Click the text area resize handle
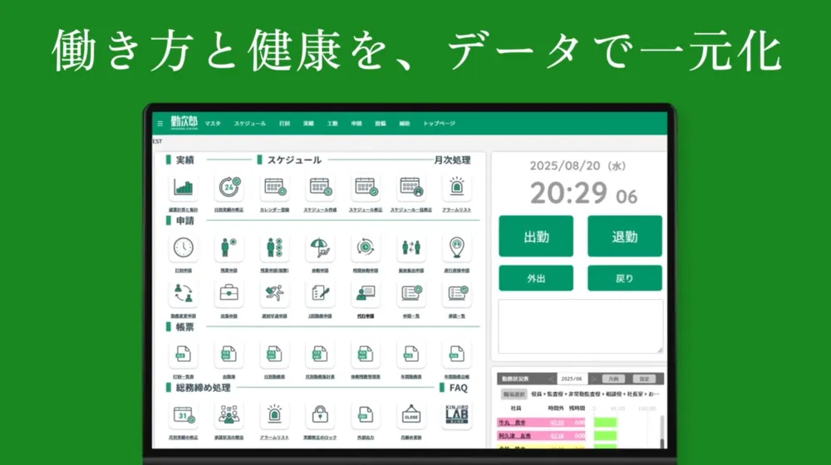The width and height of the screenshot is (831, 465). point(660,350)
